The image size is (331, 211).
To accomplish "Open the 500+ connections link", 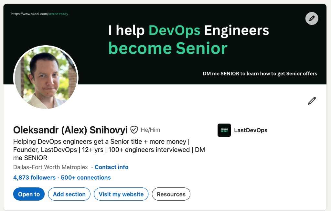I will tap(86, 178).
